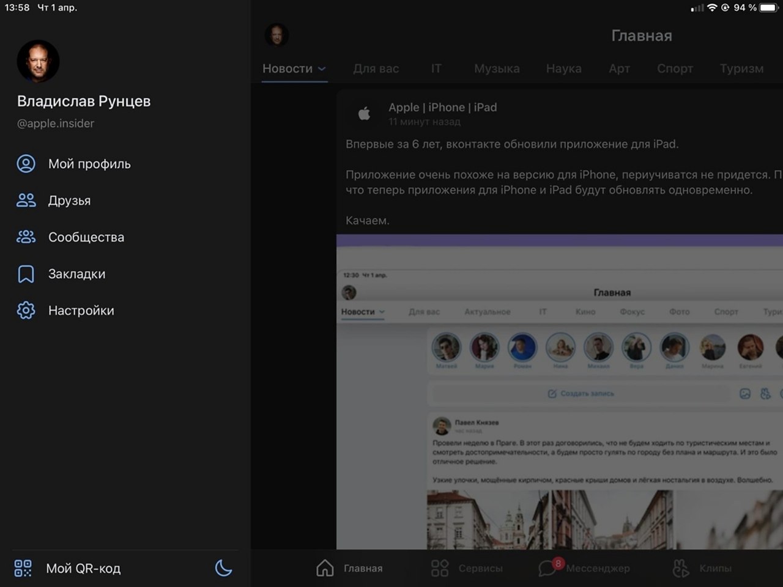Click the post line 'Качаем.'
The image size is (783, 587).
click(368, 221)
